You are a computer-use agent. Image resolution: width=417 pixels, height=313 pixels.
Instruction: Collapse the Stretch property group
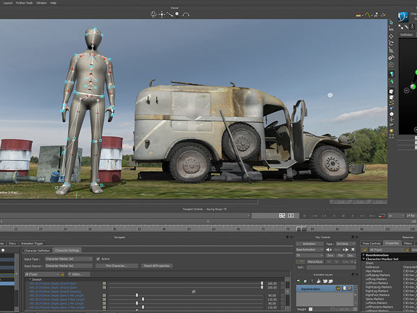point(30,280)
